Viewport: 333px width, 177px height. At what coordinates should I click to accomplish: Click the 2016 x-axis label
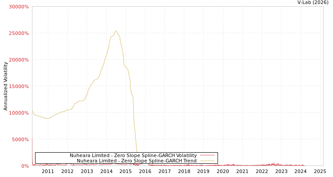click(x=145, y=171)
